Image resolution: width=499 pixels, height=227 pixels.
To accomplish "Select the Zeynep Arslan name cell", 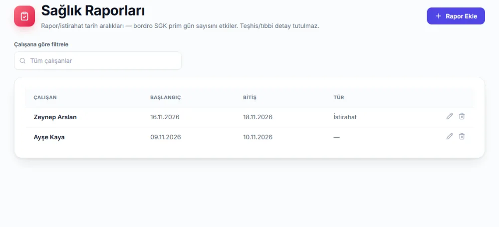I will (55, 117).
